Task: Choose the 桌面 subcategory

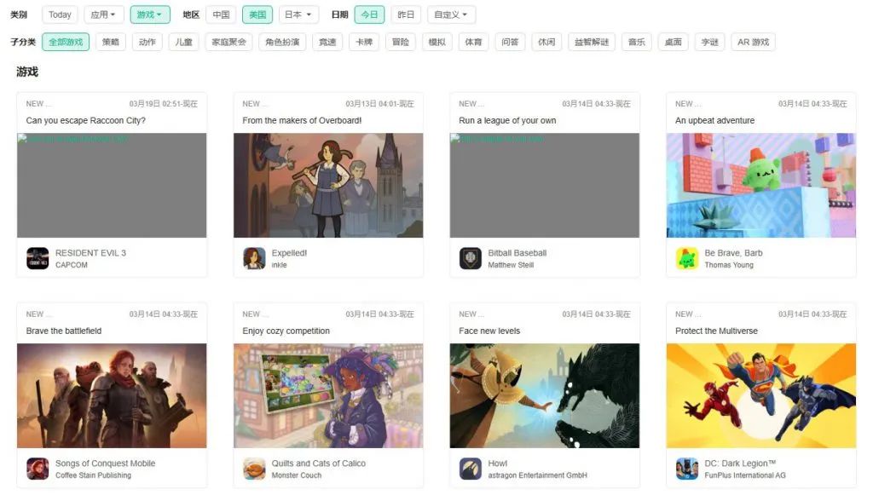Action: point(674,42)
